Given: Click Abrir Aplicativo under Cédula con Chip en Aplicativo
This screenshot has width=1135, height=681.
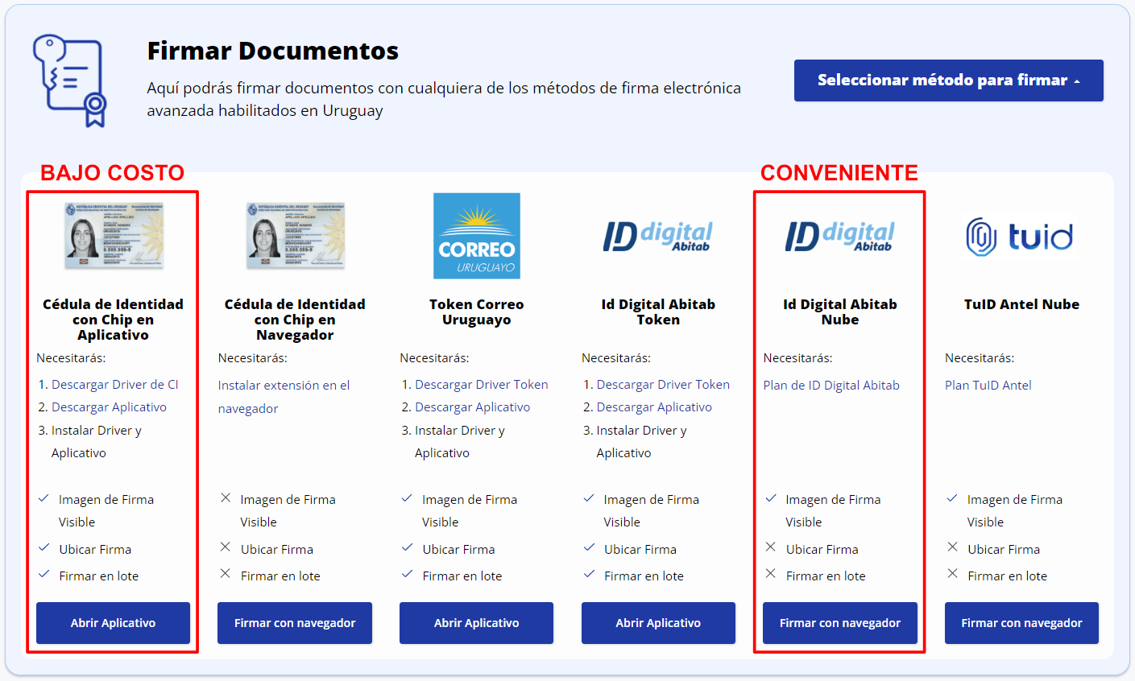Looking at the screenshot, I should click(x=114, y=623).
